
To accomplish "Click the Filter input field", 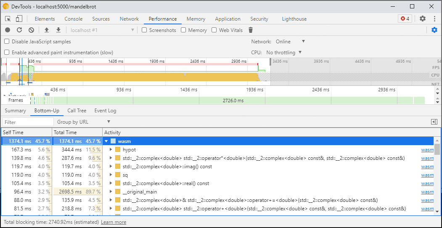I will [x=27, y=122].
